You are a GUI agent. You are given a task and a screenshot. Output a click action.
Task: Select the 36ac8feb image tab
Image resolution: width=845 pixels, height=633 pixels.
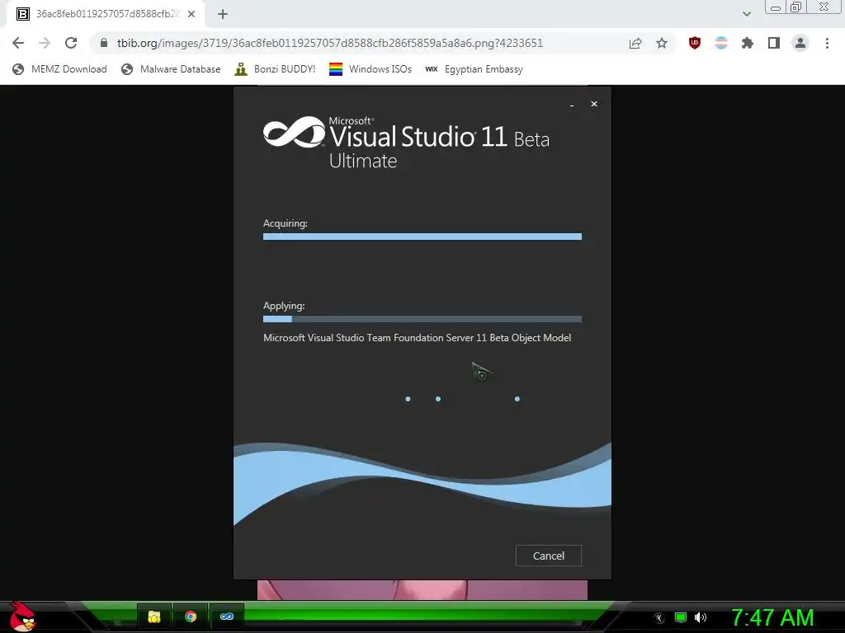(106, 14)
